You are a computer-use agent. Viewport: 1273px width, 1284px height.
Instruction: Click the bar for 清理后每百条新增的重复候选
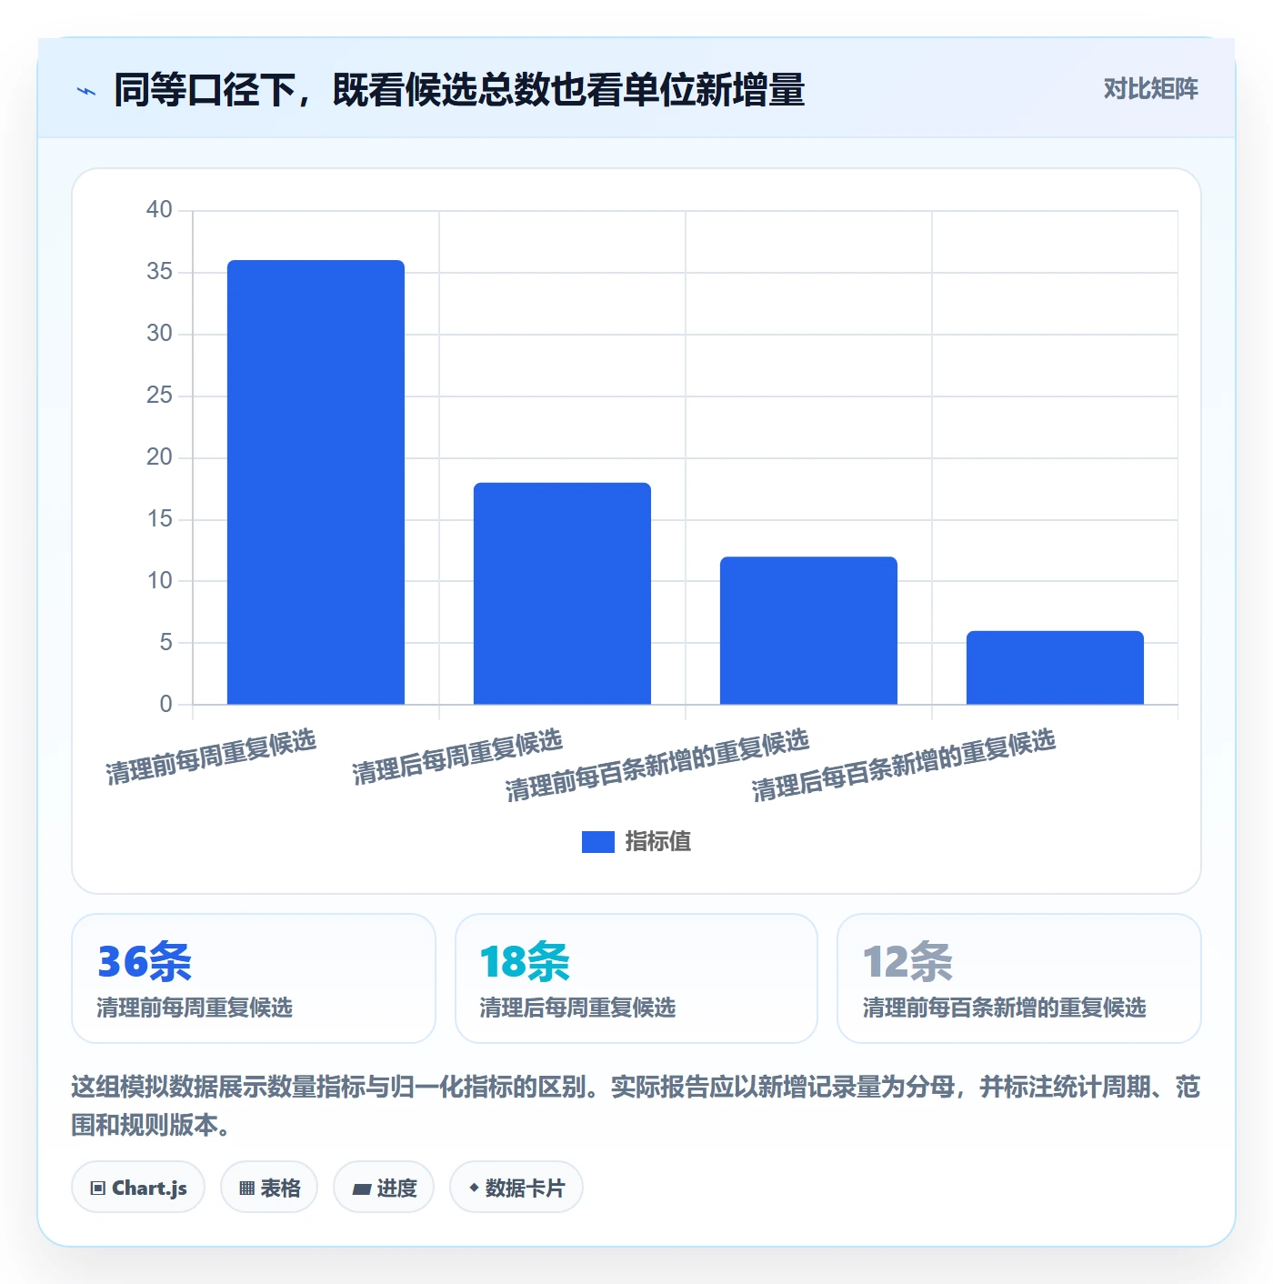click(1055, 667)
